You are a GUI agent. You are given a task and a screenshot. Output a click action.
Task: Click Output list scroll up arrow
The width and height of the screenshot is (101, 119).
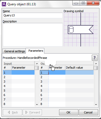pyautogui.click(x=96, y=64)
